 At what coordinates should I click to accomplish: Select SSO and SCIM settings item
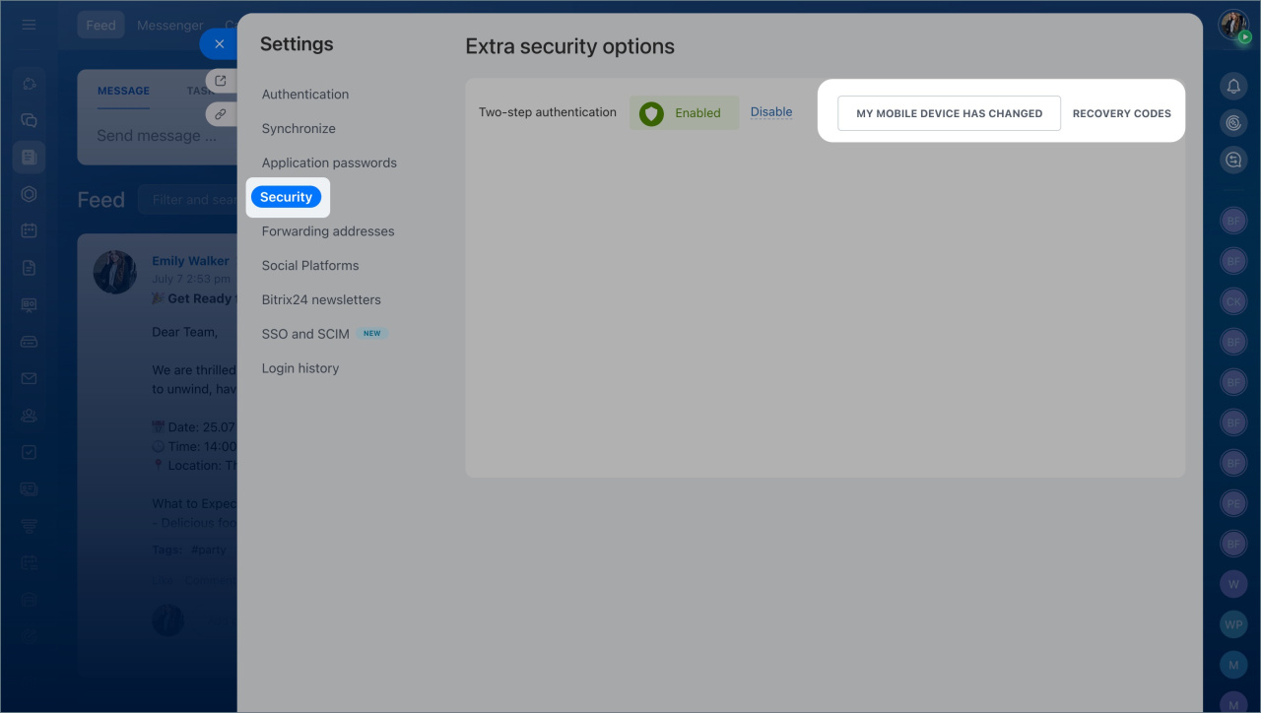(305, 334)
